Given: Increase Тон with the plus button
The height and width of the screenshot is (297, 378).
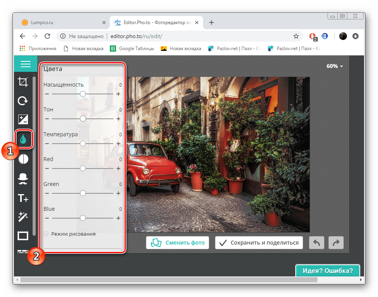Looking at the screenshot, I should tap(118, 119).
